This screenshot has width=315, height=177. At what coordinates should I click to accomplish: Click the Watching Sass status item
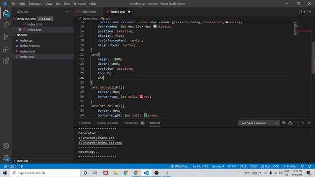pos(180,166)
